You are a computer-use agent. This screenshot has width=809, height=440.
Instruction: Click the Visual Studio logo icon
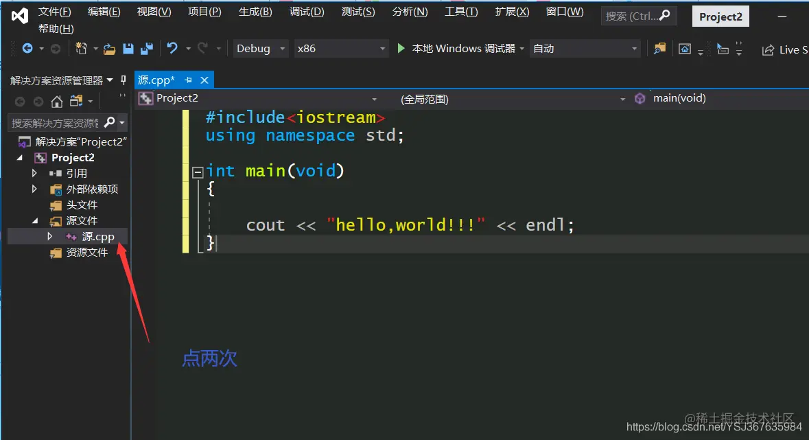point(20,16)
